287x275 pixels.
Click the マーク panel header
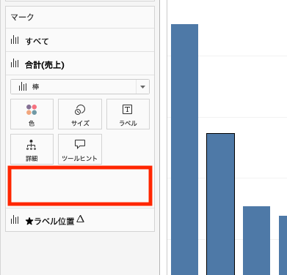(80, 18)
